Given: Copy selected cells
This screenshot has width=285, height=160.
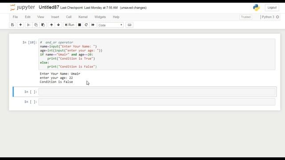Looking at the screenshot, I should click(x=36, y=25).
